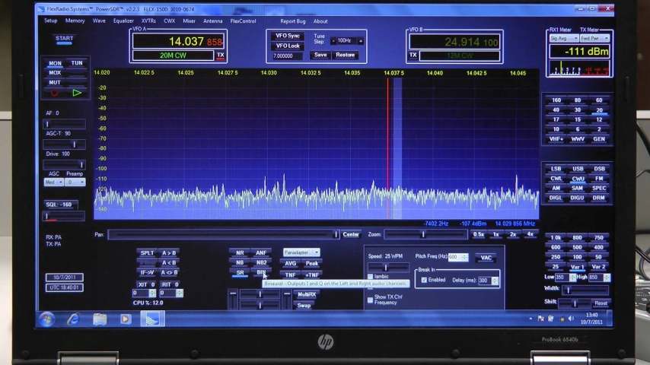650x365 pixels.
Task: Decrease tune step with minus button
Action: (333, 41)
